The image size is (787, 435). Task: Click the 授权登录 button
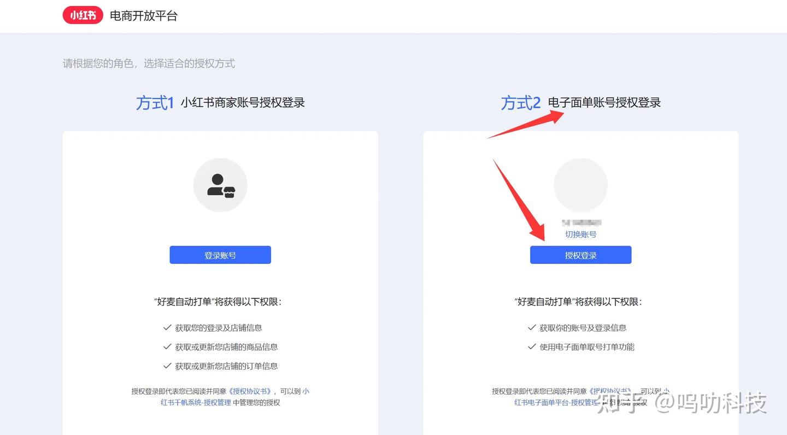click(x=581, y=255)
